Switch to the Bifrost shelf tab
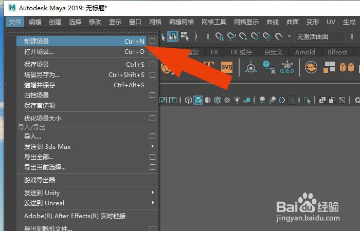The width and height of the screenshot is (360, 231). (x=337, y=52)
